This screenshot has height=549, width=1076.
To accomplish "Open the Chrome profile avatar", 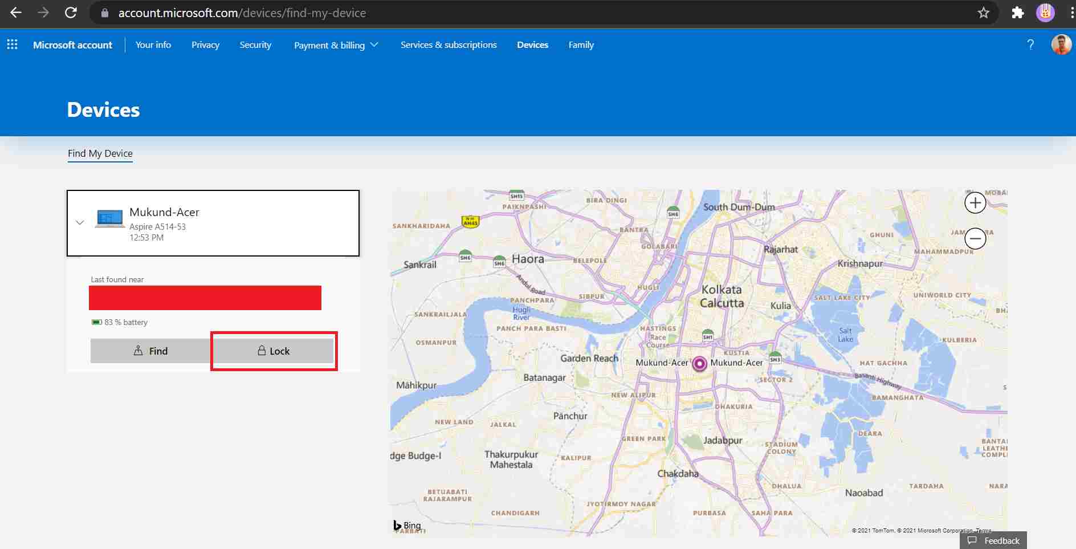I will [1045, 13].
